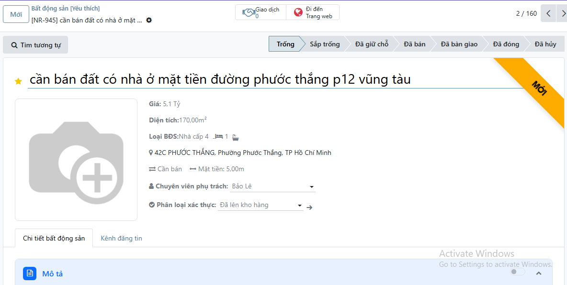
Task: Click the checkmark icon by Phân loại xác thực
Action: tap(152, 205)
